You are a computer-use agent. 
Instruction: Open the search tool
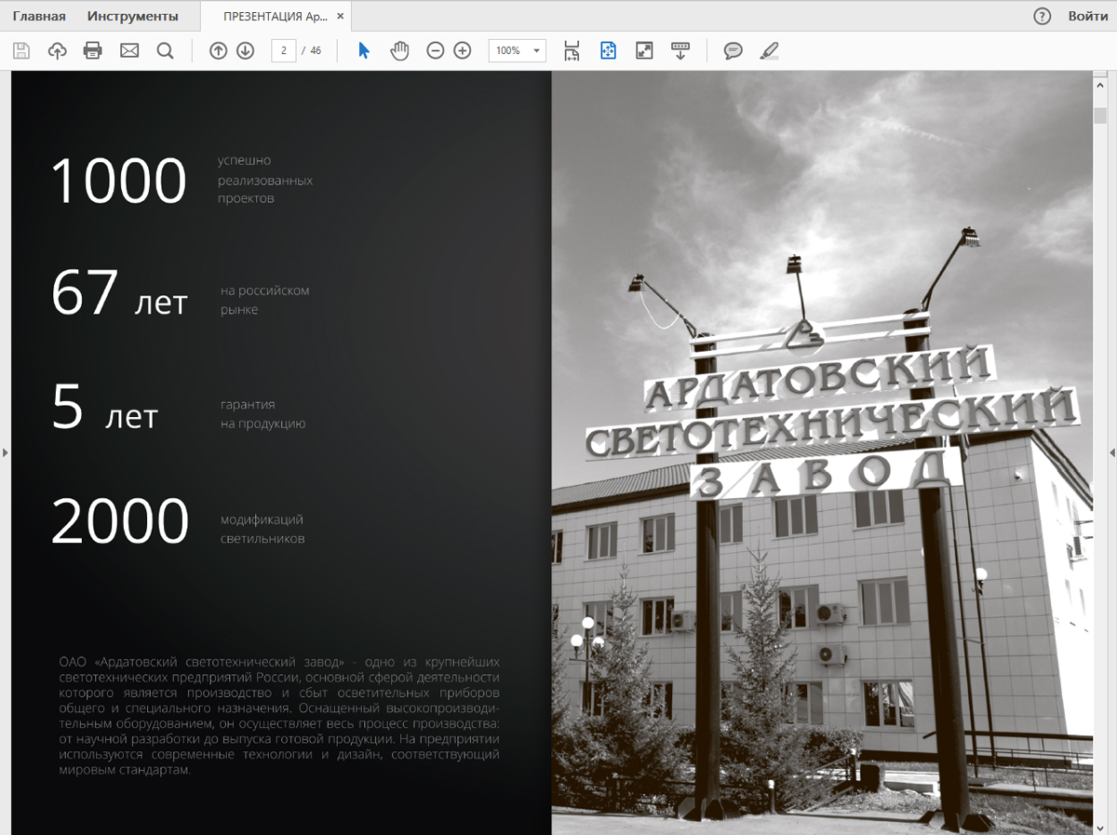(x=165, y=50)
